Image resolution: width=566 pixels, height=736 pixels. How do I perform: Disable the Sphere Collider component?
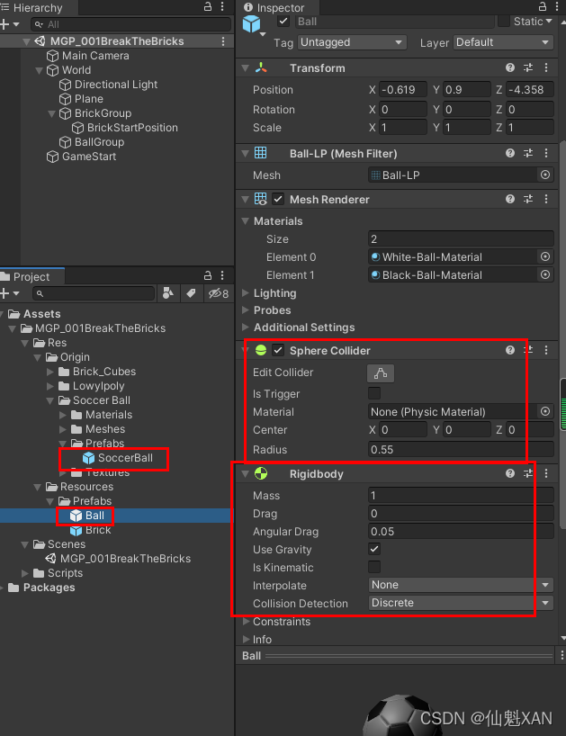click(x=278, y=350)
